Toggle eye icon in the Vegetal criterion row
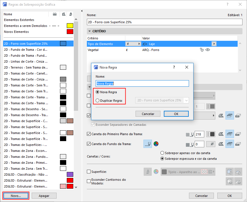 pyautogui.click(x=208, y=50)
